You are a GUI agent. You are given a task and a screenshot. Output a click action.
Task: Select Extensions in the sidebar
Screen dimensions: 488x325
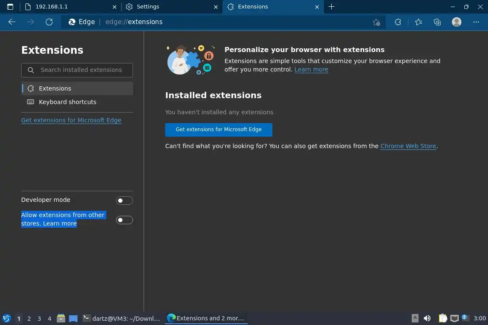pos(77,88)
